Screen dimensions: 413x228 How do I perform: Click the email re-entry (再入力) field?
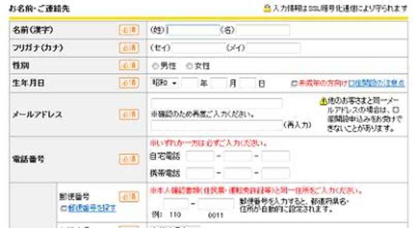point(216,125)
